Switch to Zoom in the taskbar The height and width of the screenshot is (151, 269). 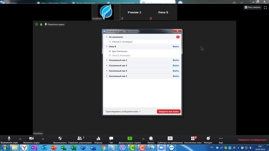click(161, 148)
